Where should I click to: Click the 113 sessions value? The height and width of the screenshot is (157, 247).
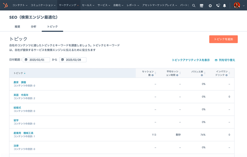click(x=154, y=135)
